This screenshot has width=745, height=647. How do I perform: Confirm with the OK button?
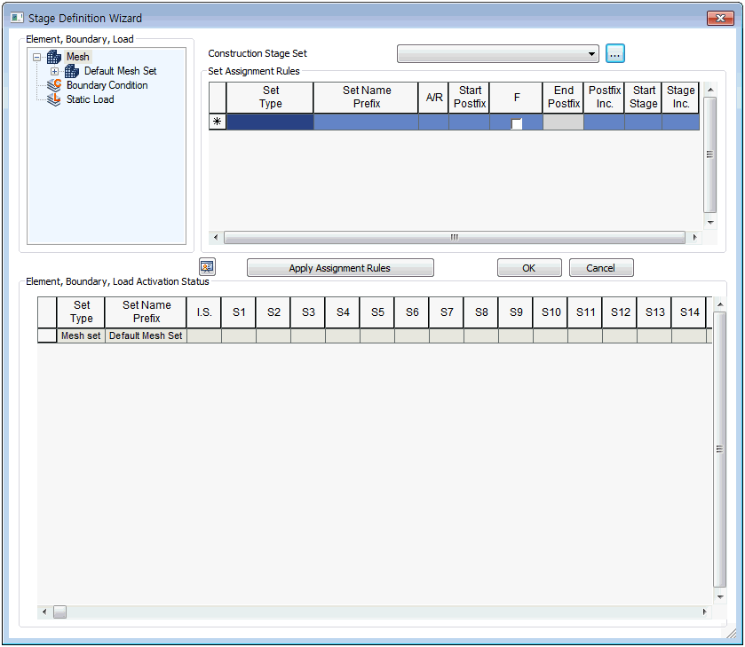529,268
